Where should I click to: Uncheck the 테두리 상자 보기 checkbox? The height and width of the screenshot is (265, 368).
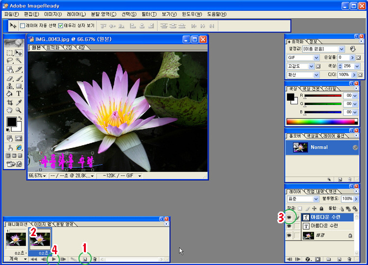[x=60, y=26]
